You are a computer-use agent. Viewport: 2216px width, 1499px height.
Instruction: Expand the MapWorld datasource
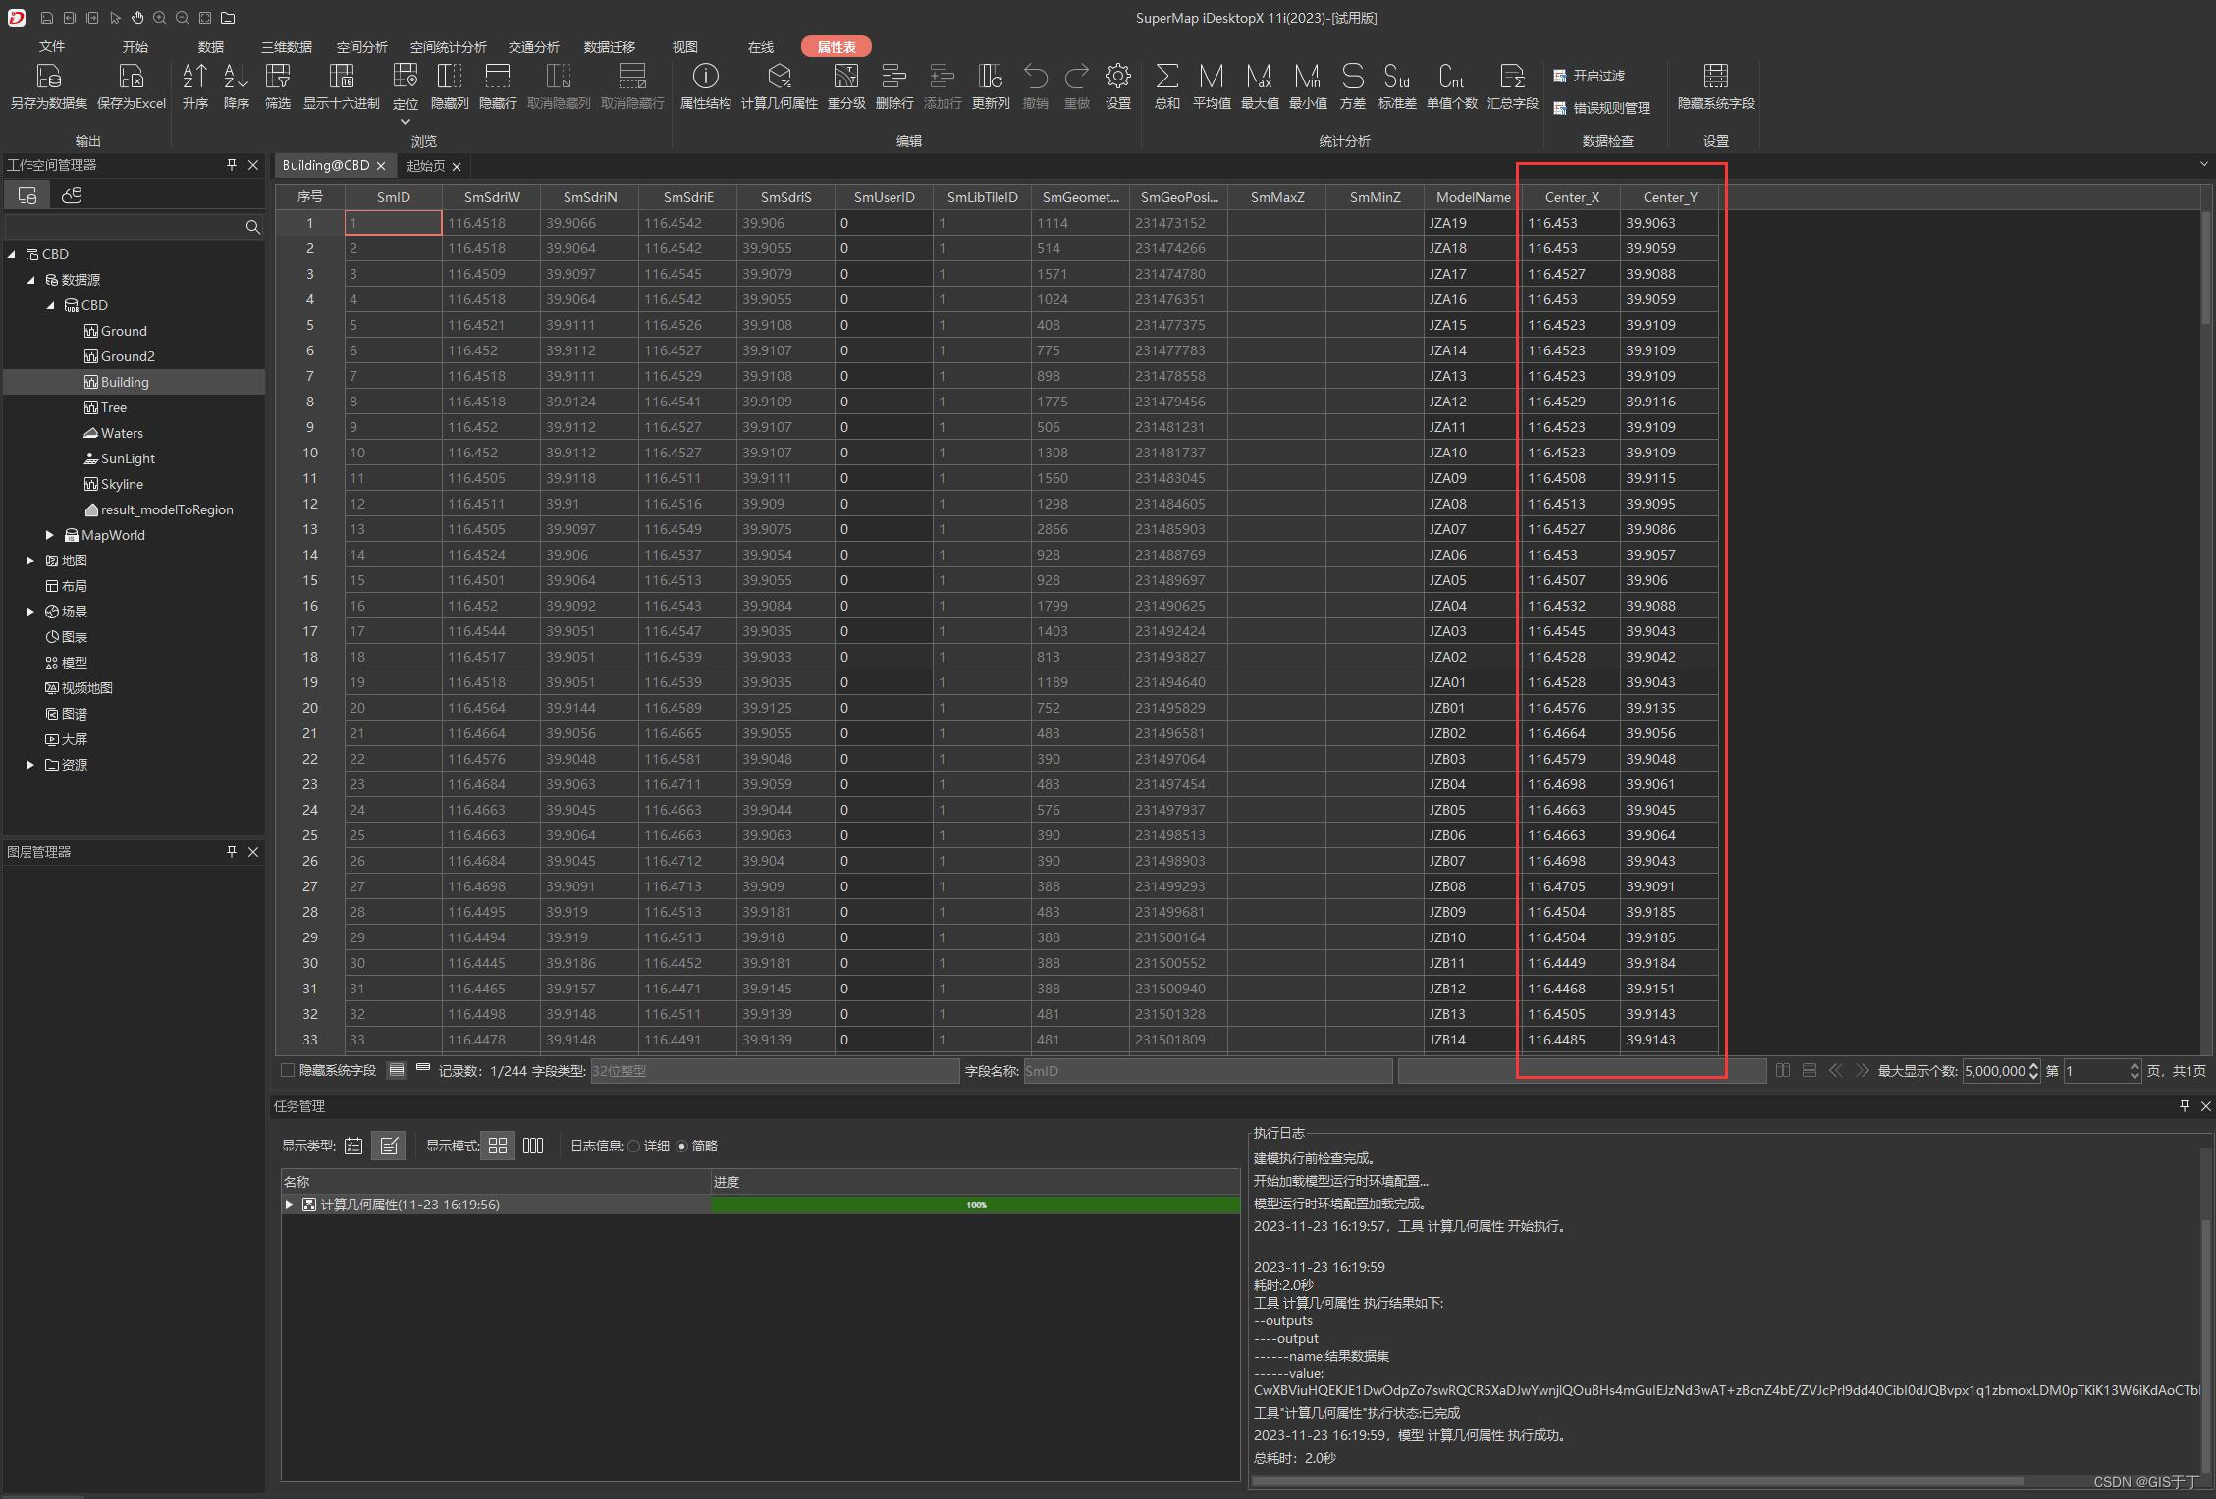pos(50,535)
